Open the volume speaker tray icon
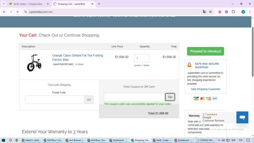254x143 pixels. [x=223, y=140]
